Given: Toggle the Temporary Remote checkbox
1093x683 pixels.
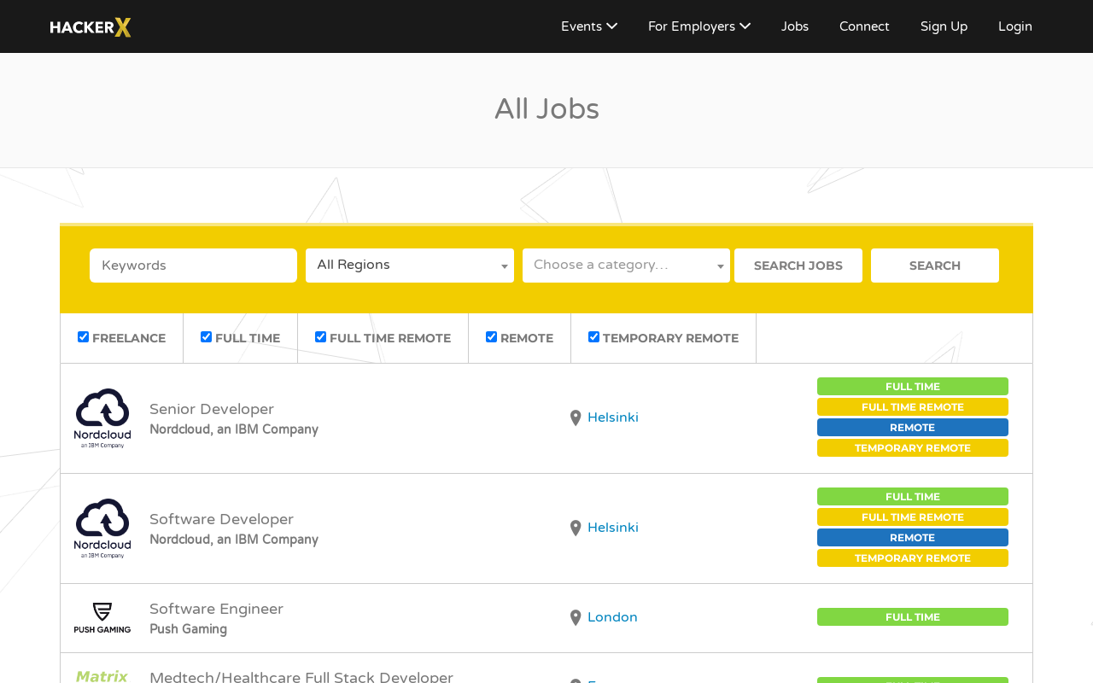Looking at the screenshot, I should coord(593,337).
